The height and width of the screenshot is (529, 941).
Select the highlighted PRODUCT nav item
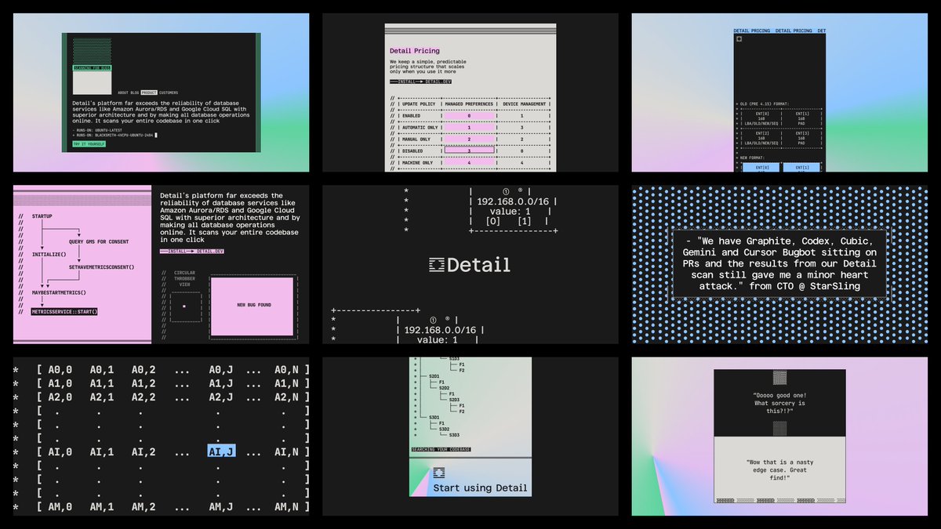point(149,92)
